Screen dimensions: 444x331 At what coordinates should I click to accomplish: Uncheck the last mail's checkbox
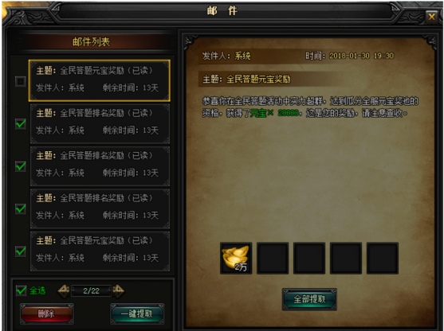pyautogui.click(x=21, y=251)
